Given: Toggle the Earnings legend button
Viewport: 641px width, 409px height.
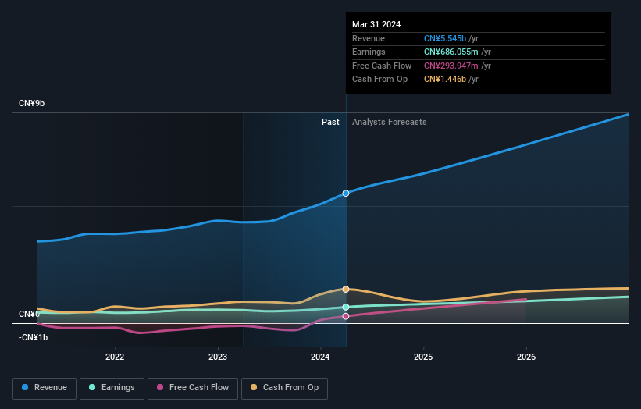Looking at the screenshot, I should pos(112,388).
